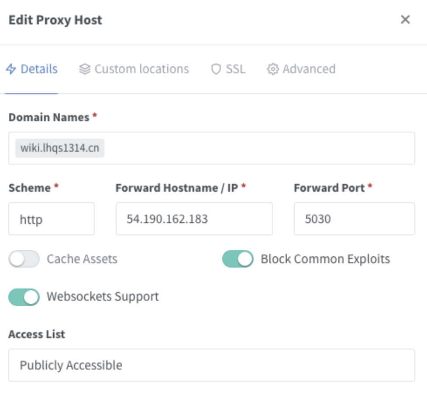Image resolution: width=427 pixels, height=407 pixels.
Task: Enable the Cache Assets toggle
Action: pos(24,259)
